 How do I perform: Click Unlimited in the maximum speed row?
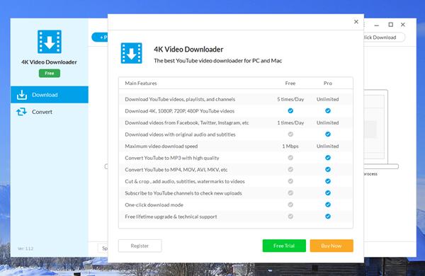328,146
